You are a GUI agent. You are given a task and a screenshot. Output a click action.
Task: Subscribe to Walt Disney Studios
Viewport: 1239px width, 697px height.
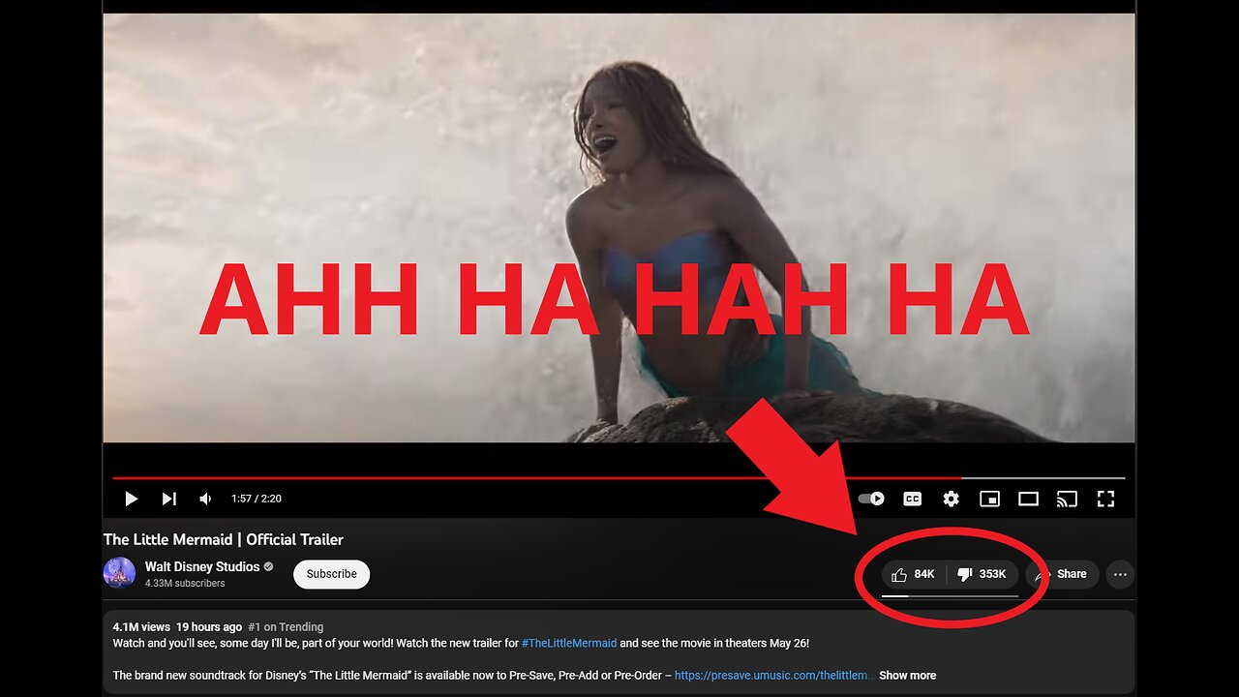pyautogui.click(x=332, y=574)
